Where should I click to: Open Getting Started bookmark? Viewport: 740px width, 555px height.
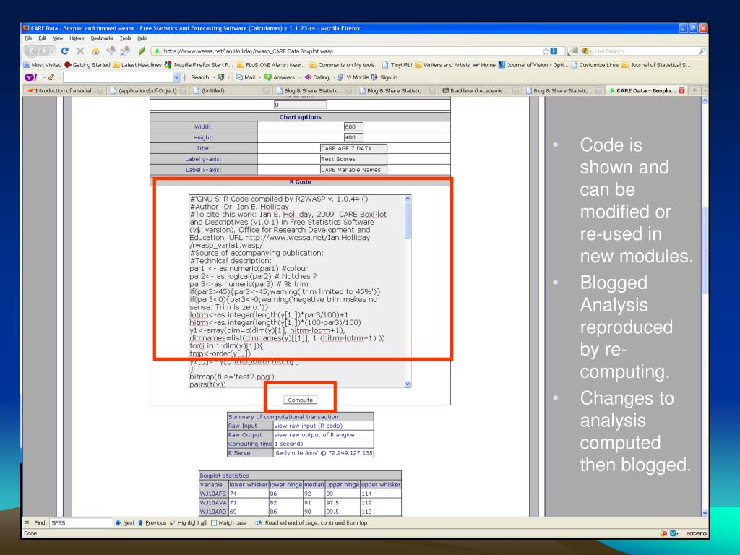click(87, 65)
